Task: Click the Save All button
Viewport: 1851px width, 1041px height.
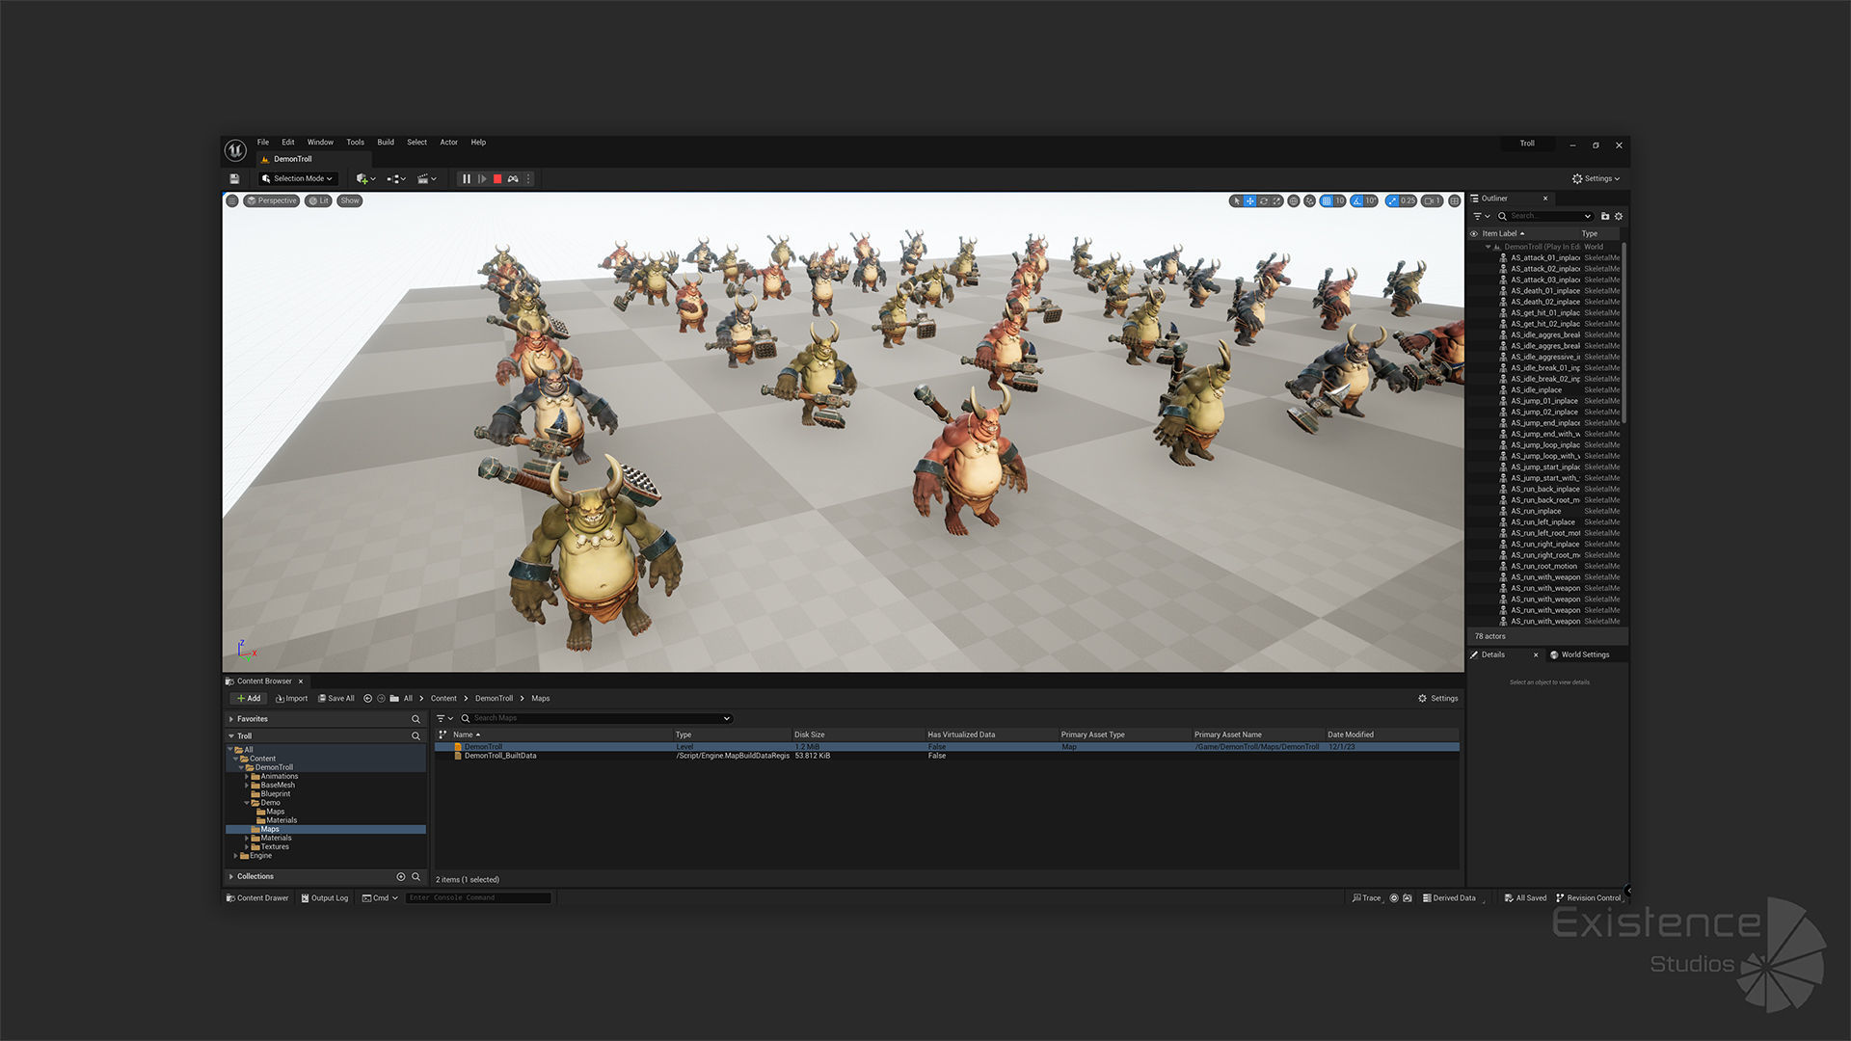Action: [336, 698]
